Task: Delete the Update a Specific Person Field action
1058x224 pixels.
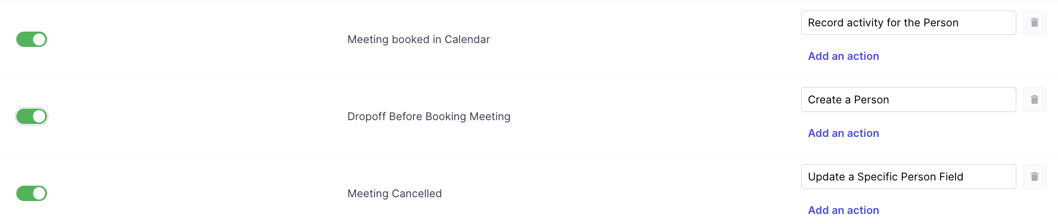Action: click(x=1034, y=177)
